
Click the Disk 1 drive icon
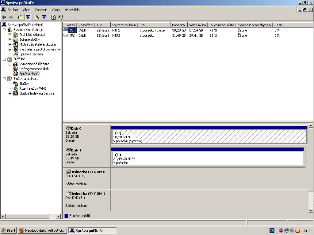pos(68,150)
